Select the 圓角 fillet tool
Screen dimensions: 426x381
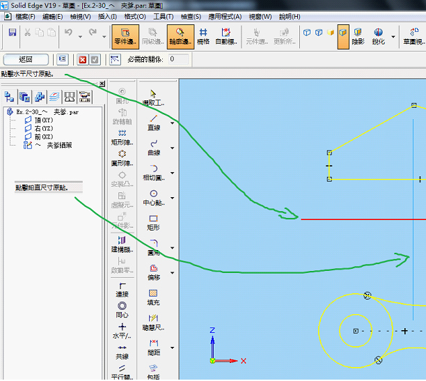tap(154, 248)
